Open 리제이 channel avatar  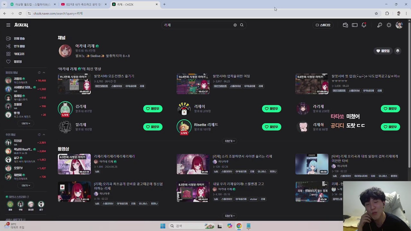pos(184,109)
